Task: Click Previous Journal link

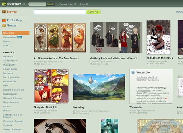Action: [x=151, y=80]
